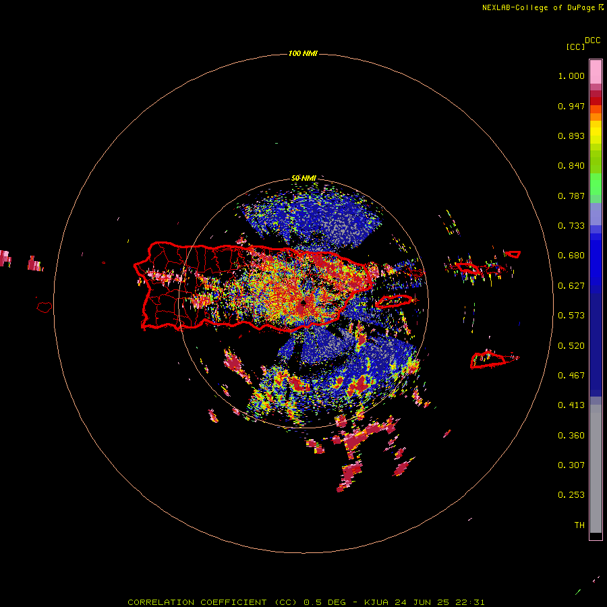Click the [CC] legend unit label
The height and width of the screenshot is (607, 607).
(575, 47)
